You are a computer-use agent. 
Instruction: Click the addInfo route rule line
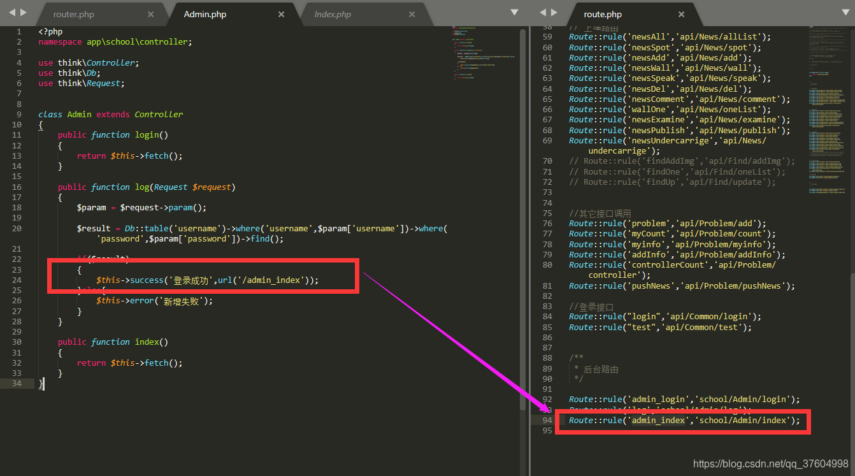(x=677, y=254)
